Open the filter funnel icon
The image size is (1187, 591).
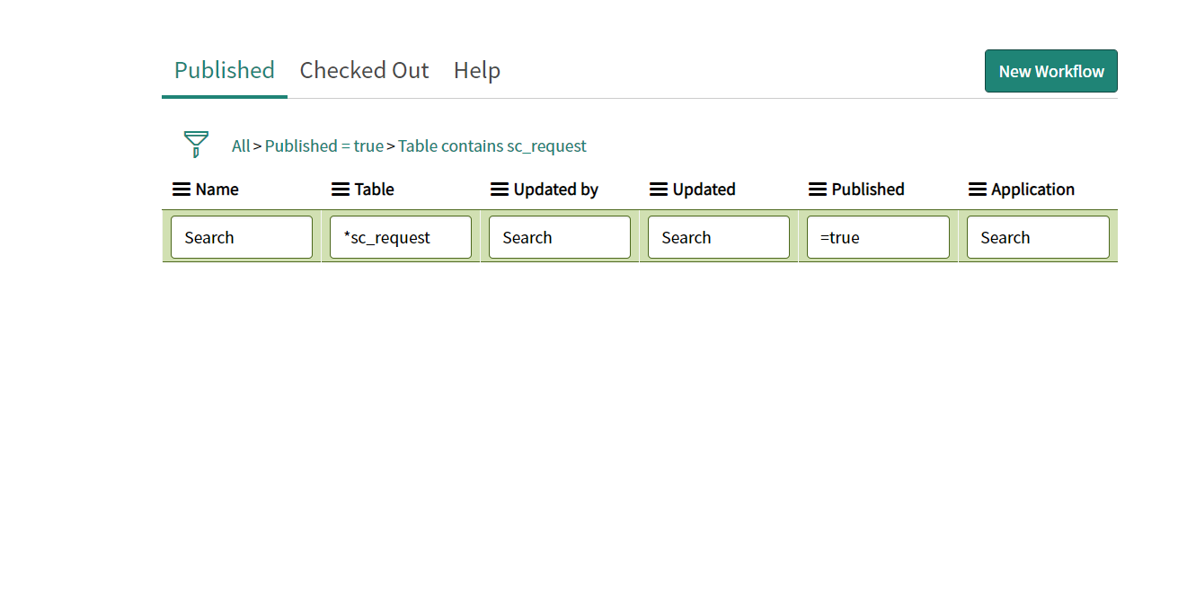(x=196, y=145)
